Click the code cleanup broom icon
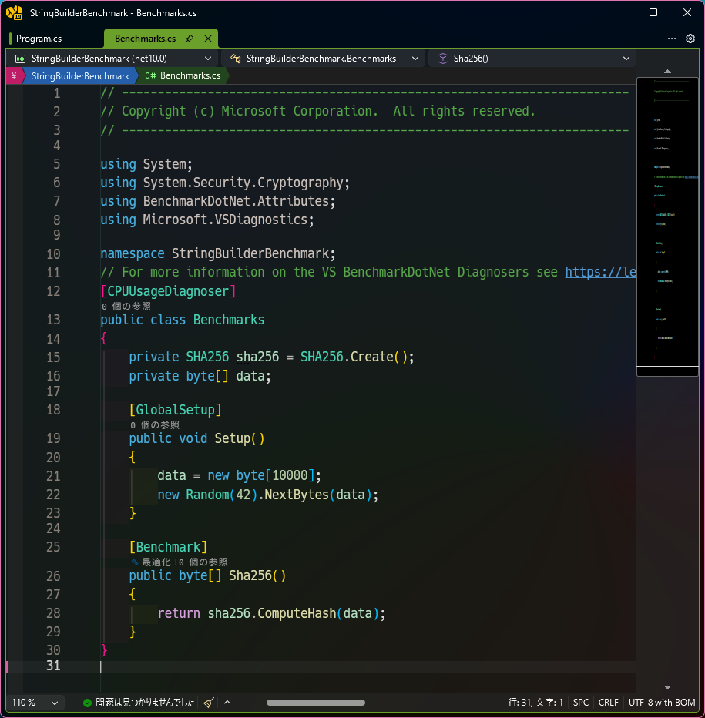The width and height of the screenshot is (705, 718). click(x=209, y=702)
